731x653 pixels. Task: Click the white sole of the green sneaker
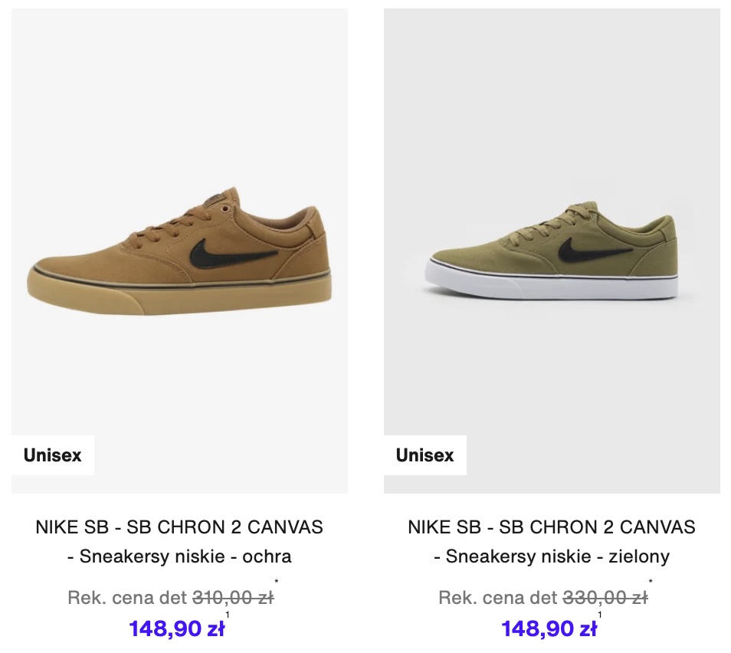point(550,284)
